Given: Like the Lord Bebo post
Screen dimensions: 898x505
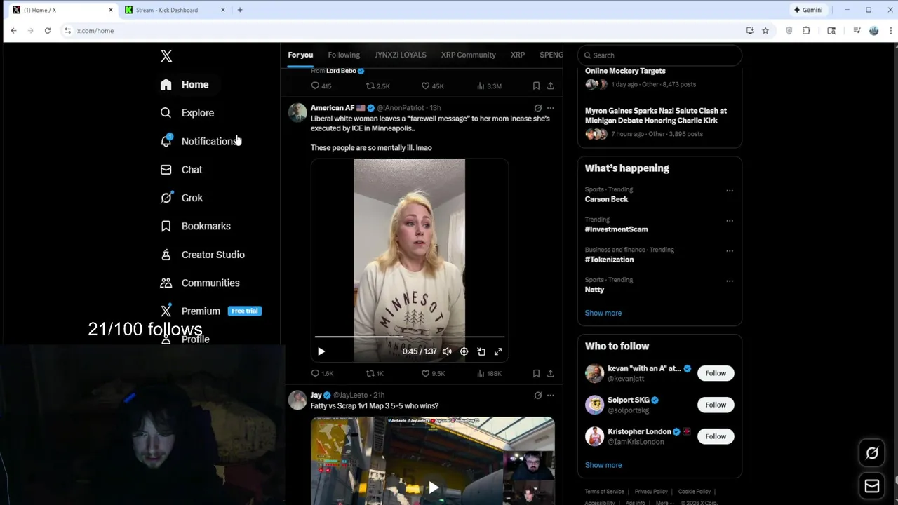Looking at the screenshot, I should (x=432, y=86).
